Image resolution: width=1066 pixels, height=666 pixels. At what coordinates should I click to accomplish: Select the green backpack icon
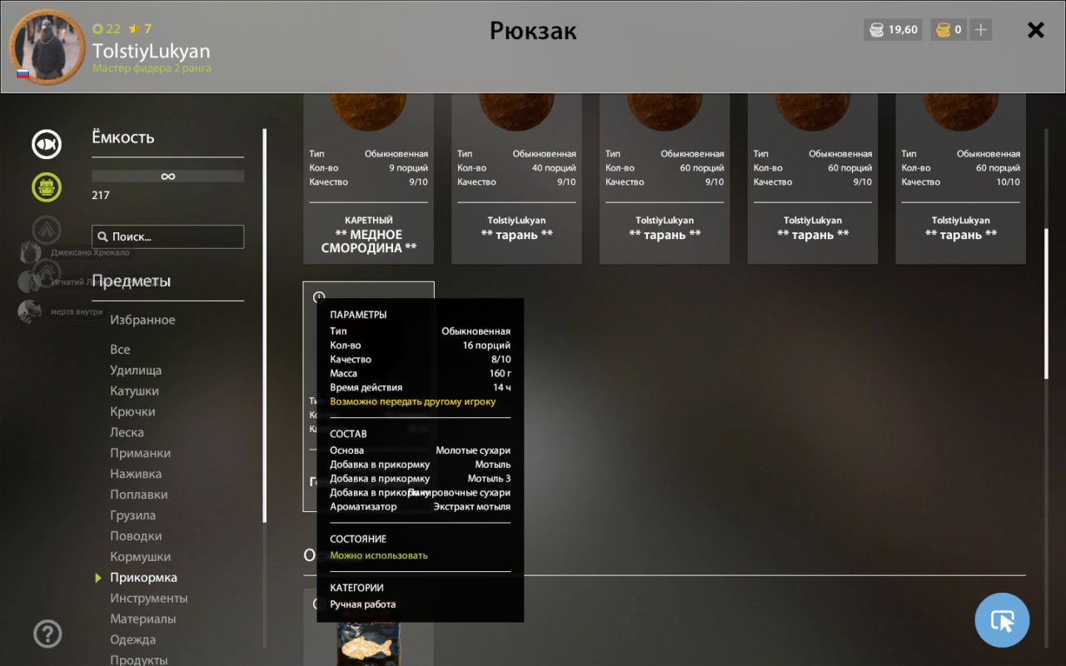point(47,186)
